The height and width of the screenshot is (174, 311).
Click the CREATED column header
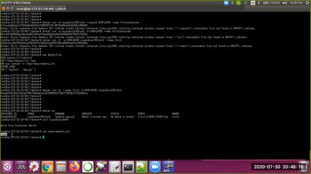(87, 114)
